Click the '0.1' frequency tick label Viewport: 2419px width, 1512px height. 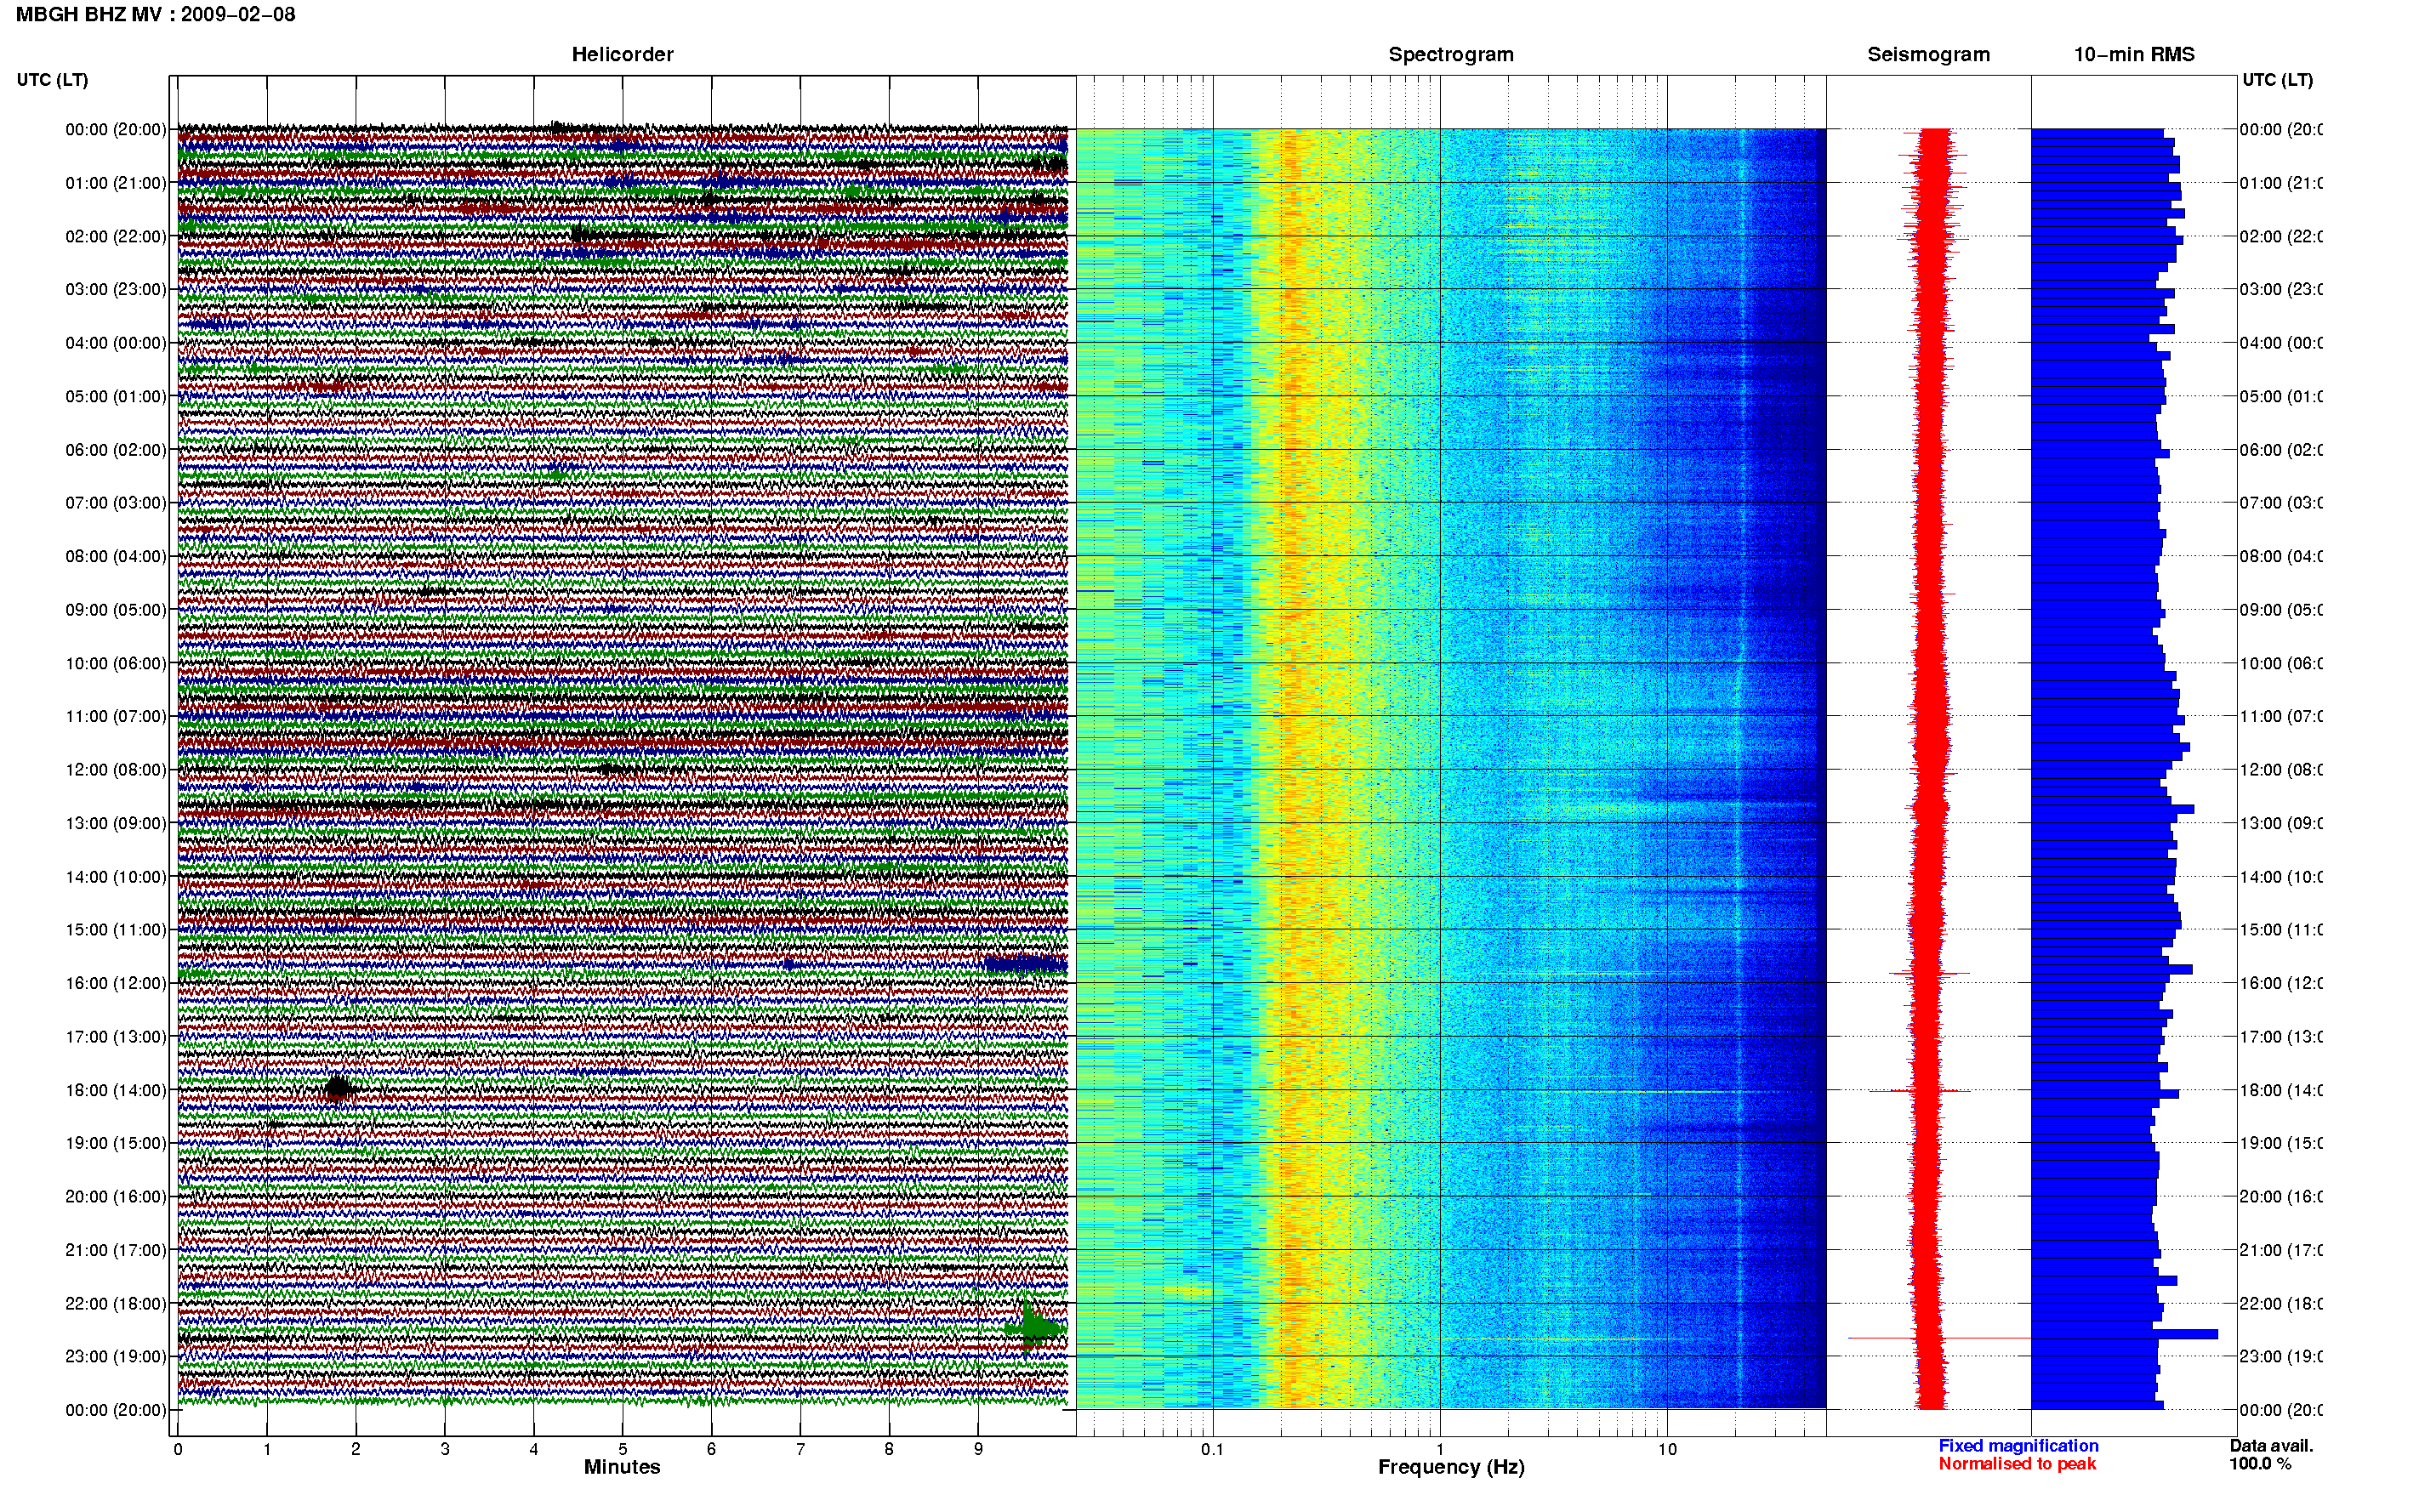[x=1212, y=1449]
